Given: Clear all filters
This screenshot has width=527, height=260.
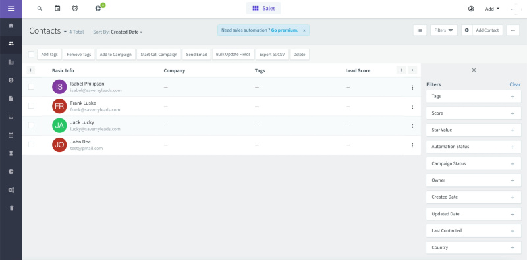Looking at the screenshot, I should click(x=515, y=85).
